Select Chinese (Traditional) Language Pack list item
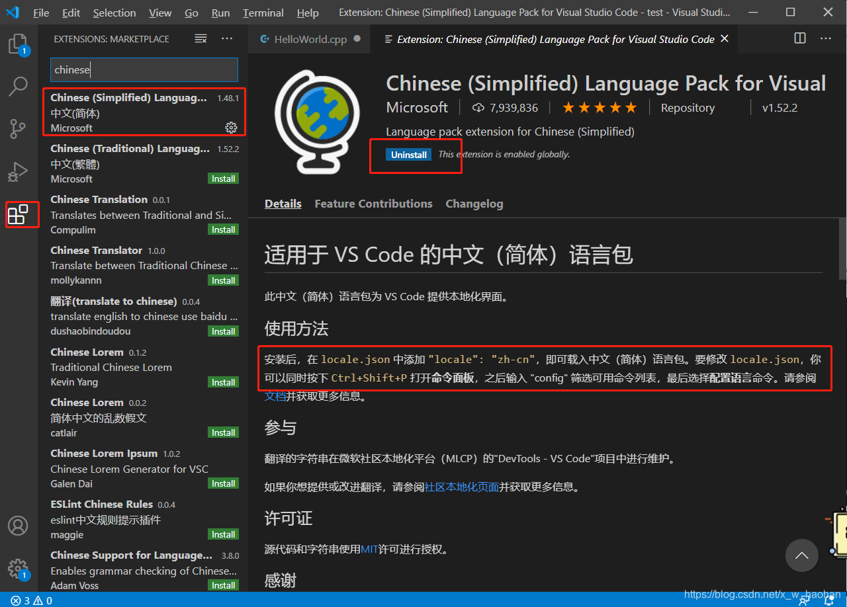The width and height of the screenshot is (847, 607). 144,163
